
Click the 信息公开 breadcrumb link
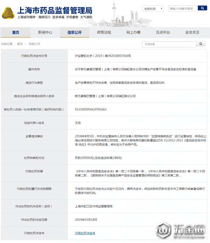pos(34,44)
